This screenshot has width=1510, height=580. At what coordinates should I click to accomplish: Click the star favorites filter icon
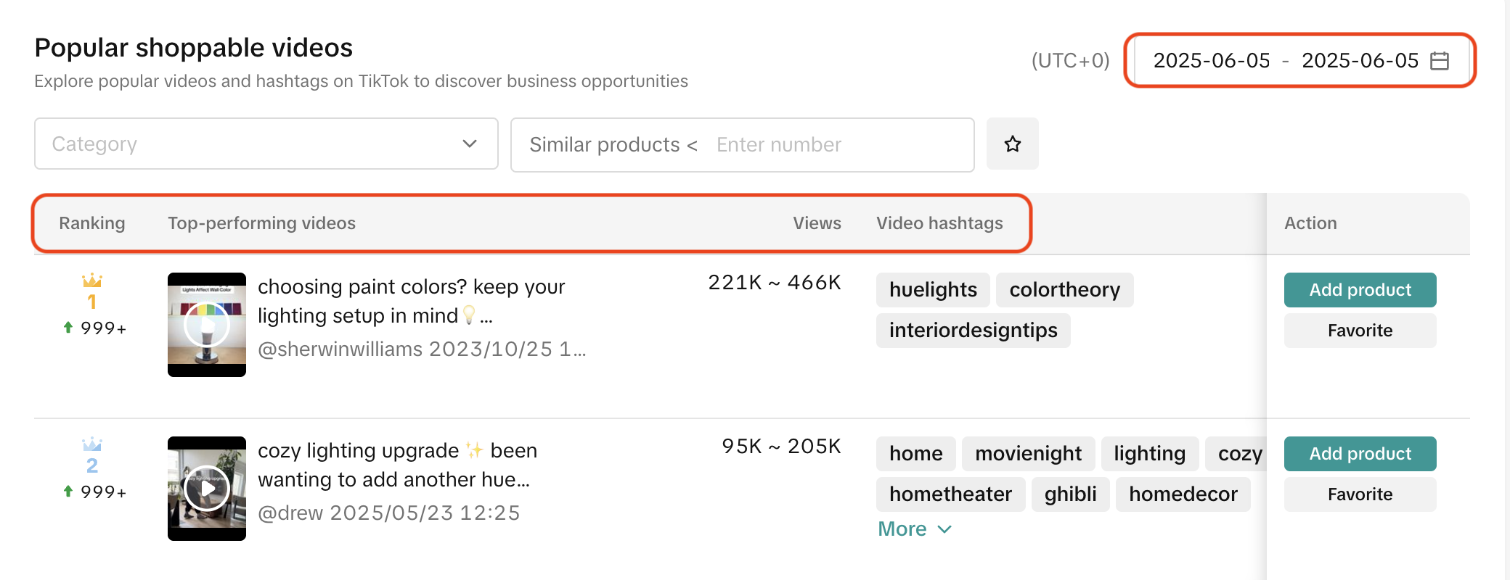1012,144
